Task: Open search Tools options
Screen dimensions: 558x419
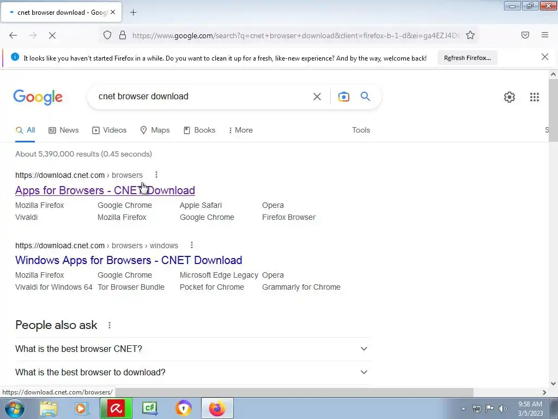Action: pos(361,130)
